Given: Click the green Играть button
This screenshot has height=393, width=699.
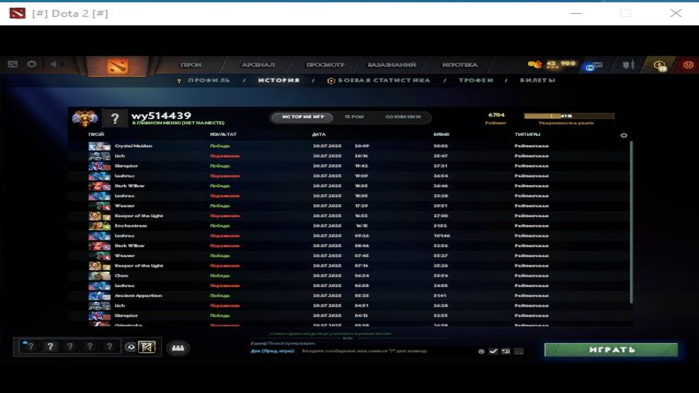Looking at the screenshot, I should click(611, 350).
